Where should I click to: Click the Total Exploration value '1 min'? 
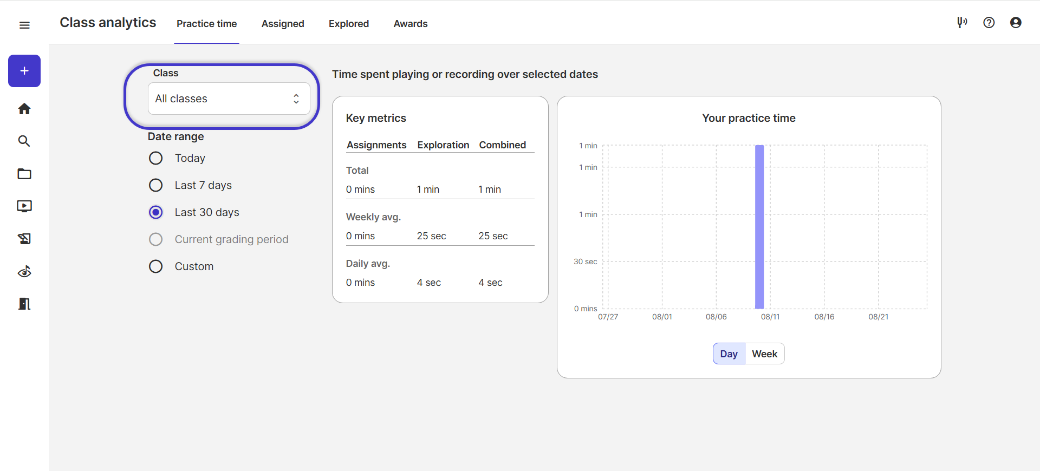coord(428,189)
